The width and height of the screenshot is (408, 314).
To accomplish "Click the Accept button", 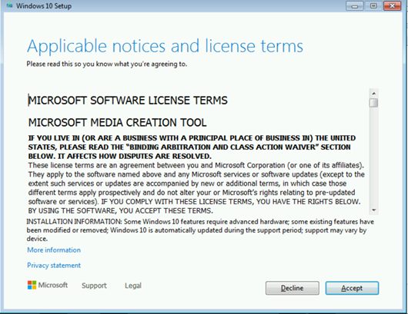I will (x=352, y=288).
